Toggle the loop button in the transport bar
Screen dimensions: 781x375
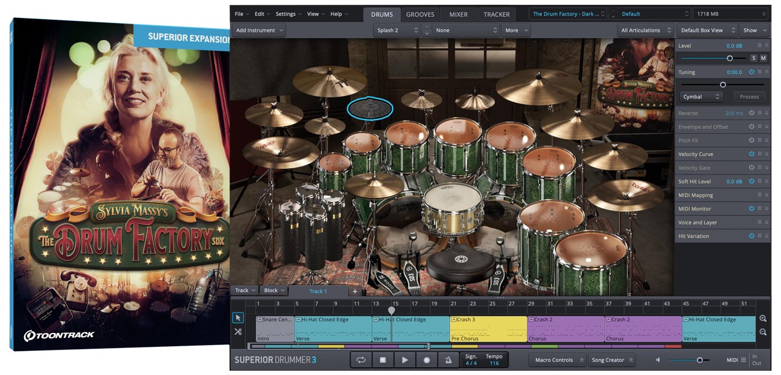(361, 360)
